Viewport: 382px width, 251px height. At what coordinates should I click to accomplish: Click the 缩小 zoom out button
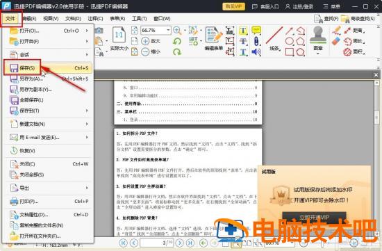tap(151, 51)
